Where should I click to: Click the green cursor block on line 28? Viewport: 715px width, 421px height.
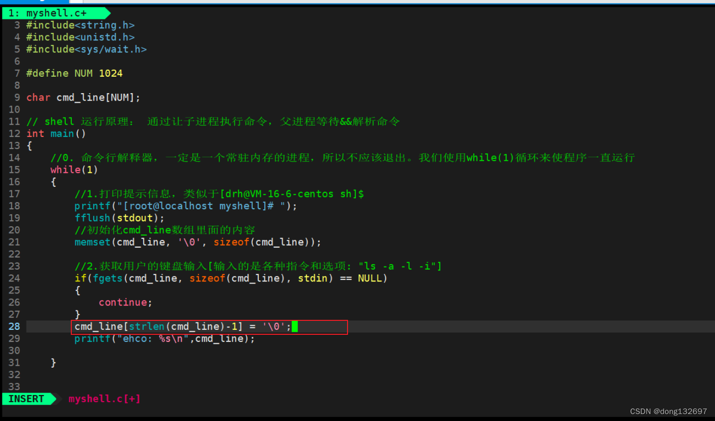click(295, 326)
